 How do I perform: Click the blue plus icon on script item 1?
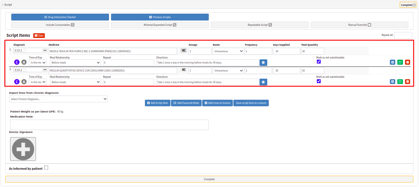coord(393,62)
